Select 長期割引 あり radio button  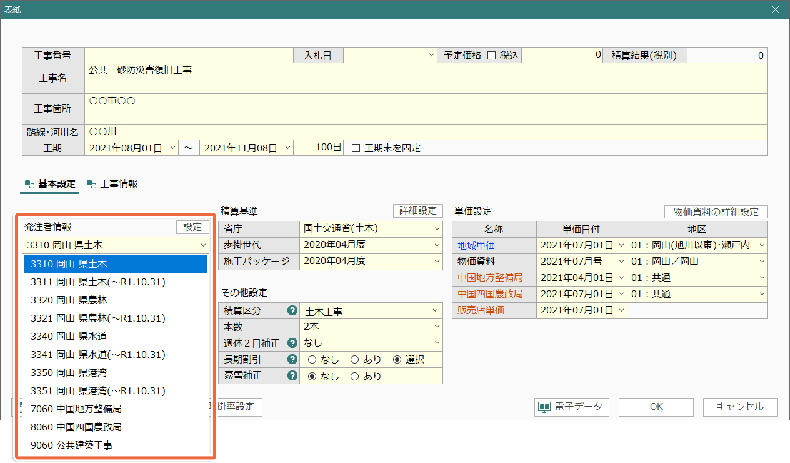click(x=354, y=360)
